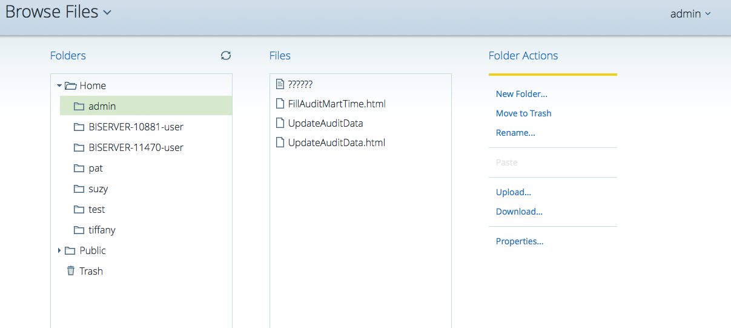731x328 pixels.
Task: Click the tiffany folder icon
Action: (79, 230)
